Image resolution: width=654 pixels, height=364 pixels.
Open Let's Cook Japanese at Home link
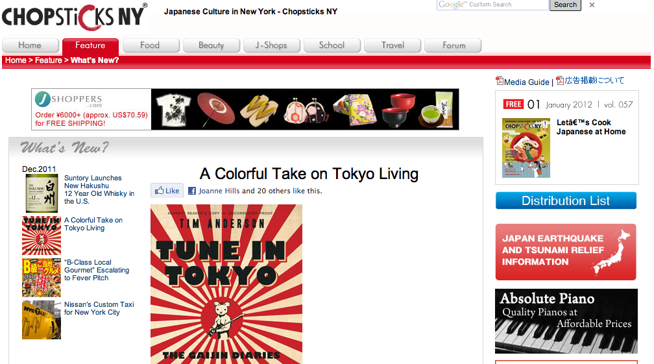point(591,127)
